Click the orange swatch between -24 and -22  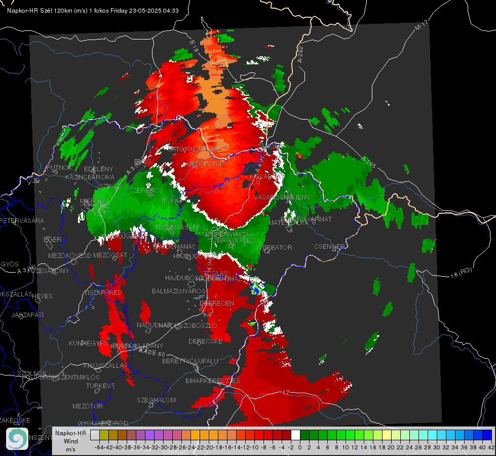tap(195, 435)
